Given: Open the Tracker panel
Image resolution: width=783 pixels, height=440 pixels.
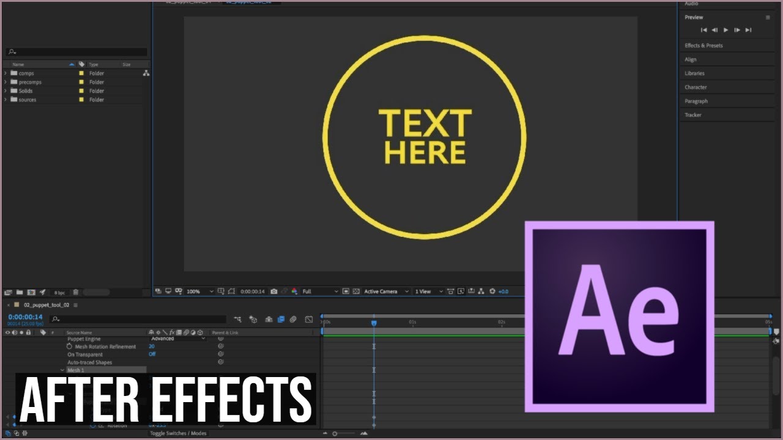Looking at the screenshot, I should tap(693, 115).
